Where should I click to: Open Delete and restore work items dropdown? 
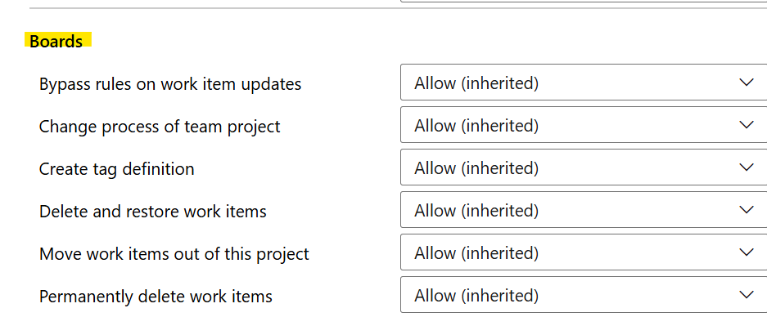point(584,210)
